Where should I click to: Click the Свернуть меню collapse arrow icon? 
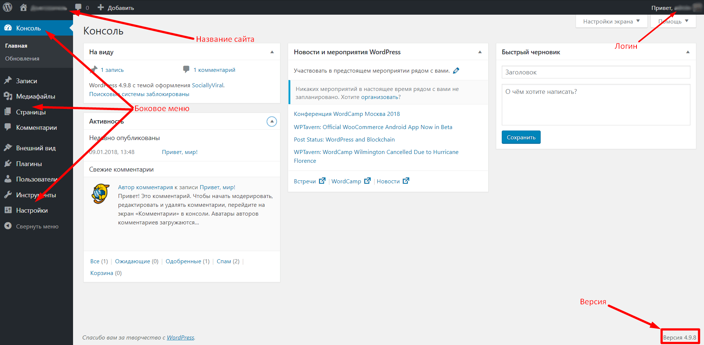pyautogui.click(x=8, y=226)
